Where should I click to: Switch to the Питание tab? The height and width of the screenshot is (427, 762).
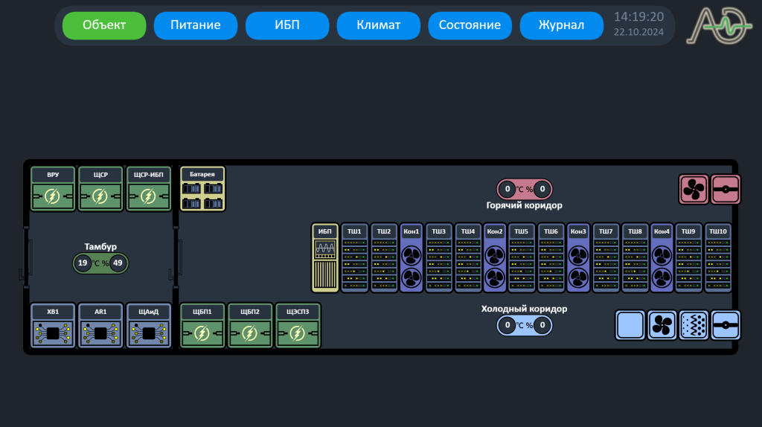click(x=196, y=25)
